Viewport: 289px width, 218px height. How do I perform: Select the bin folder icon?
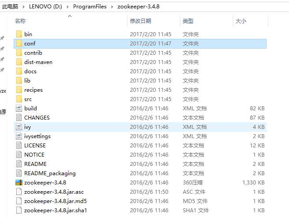(19, 34)
